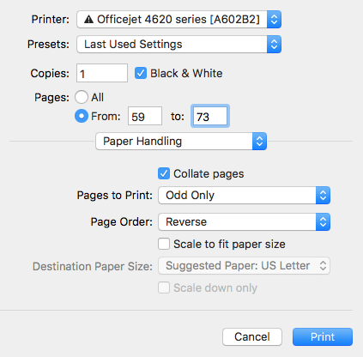Viewport: 363px width, 357px height.
Task: Open the Reverse page order dropdown
Action: pos(245,222)
